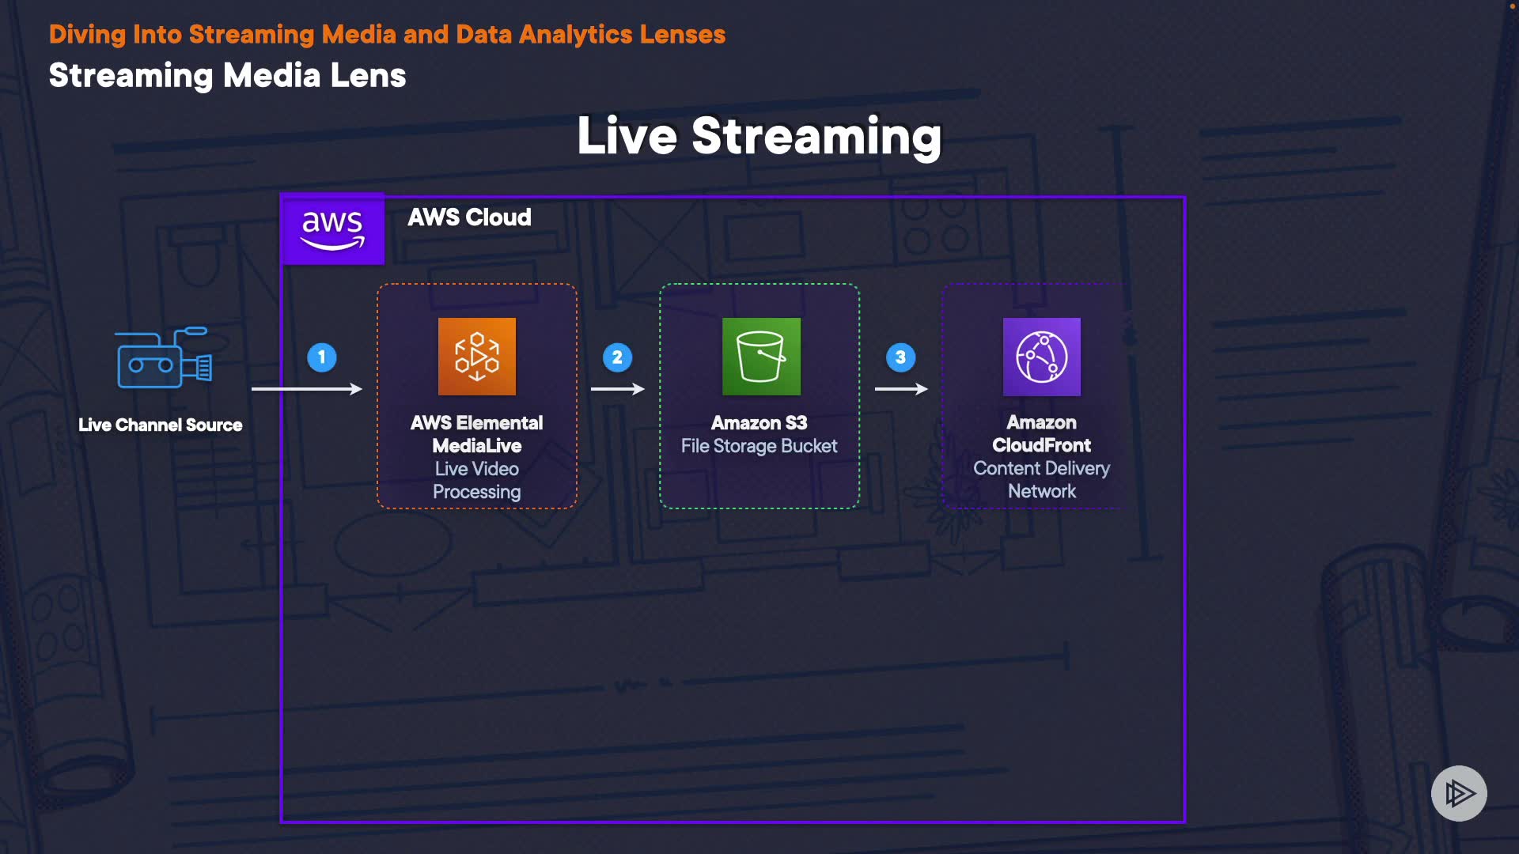Click step number 3 badge
The height and width of the screenshot is (854, 1519).
pyautogui.click(x=900, y=357)
